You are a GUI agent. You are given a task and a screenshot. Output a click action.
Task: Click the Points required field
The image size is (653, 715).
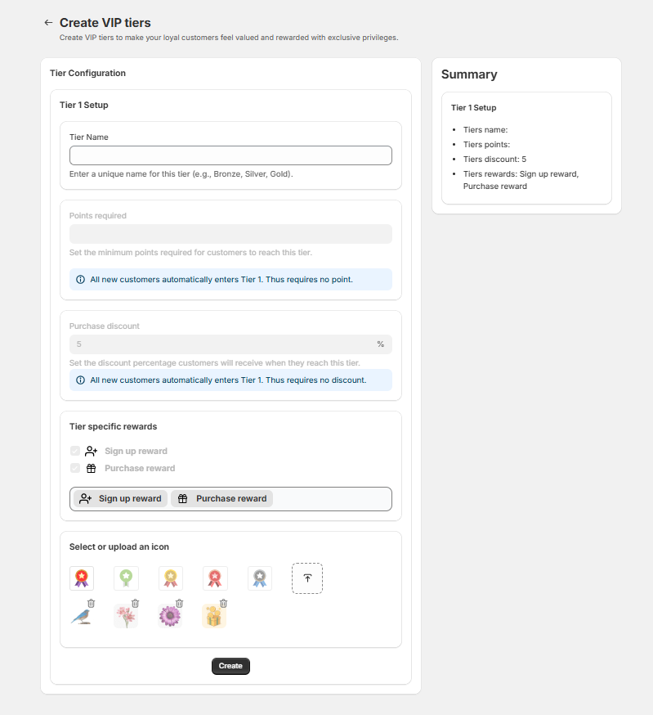230,234
